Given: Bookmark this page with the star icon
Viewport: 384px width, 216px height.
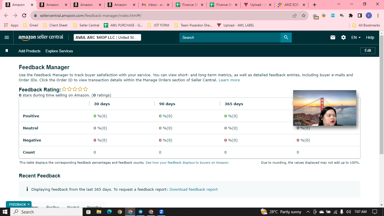Looking at the screenshot, I should tap(304, 16).
